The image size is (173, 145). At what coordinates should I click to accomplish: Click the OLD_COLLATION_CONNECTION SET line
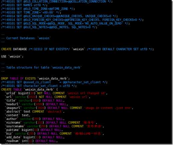tap(57, 1)
